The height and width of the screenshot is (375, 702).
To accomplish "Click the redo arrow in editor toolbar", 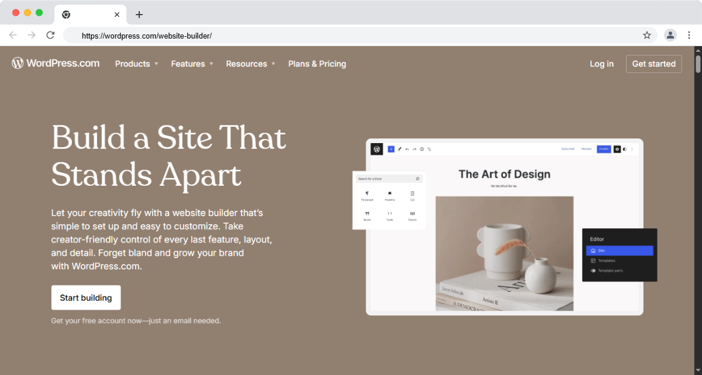I will pos(415,149).
